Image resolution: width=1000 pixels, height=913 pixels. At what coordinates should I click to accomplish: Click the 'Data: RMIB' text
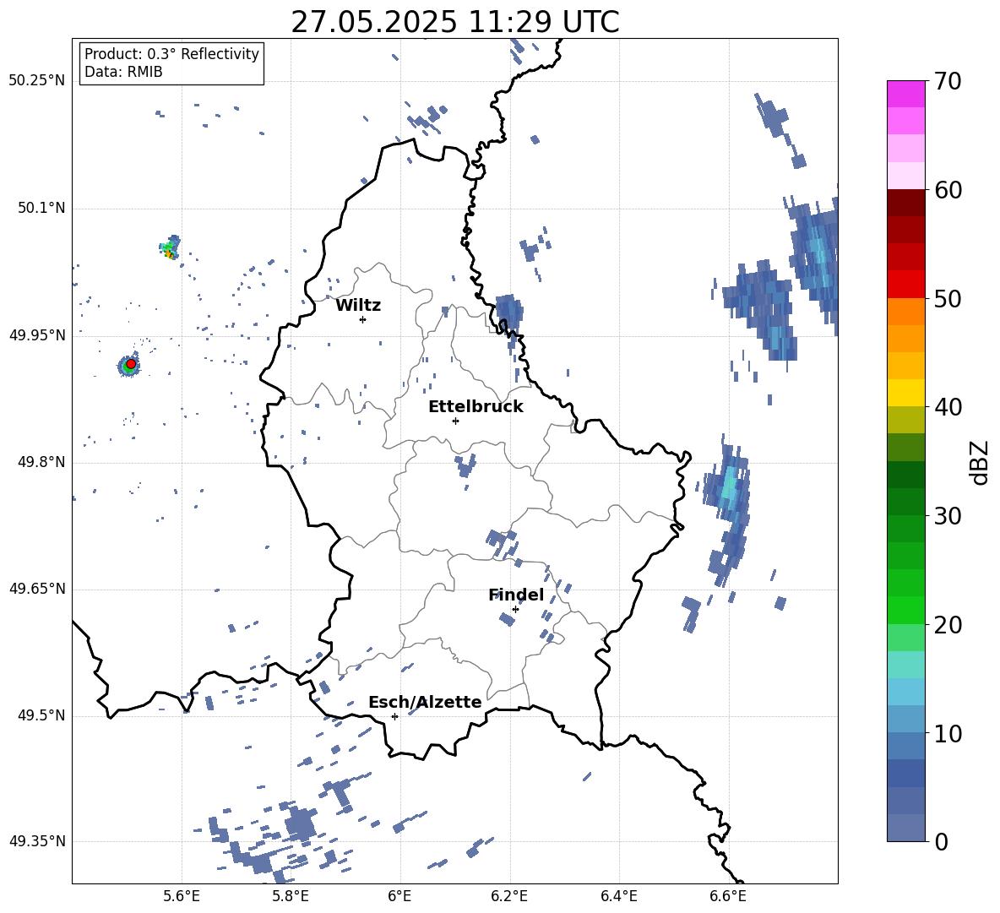point(123,72)
